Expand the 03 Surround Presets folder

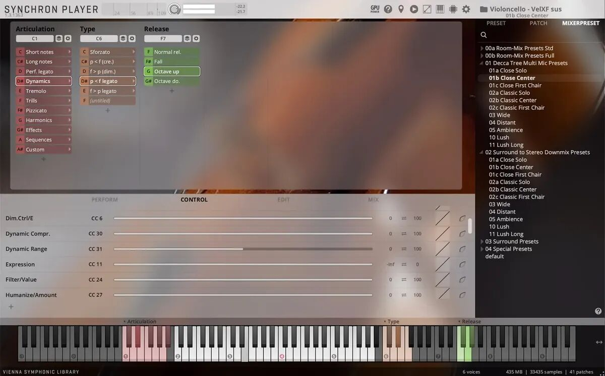click(482, 241)
